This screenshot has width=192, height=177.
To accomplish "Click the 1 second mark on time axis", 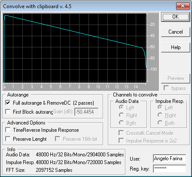I will [x=13, y=87].
